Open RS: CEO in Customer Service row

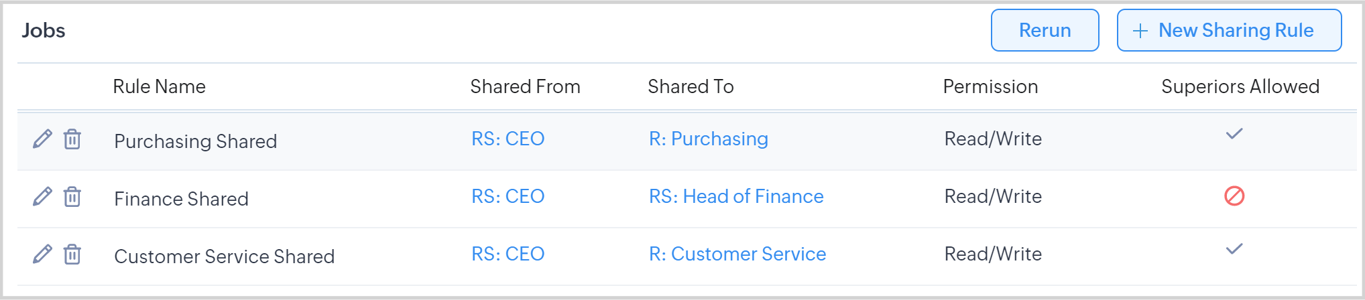pyautogui.click(x=508, y=254)
